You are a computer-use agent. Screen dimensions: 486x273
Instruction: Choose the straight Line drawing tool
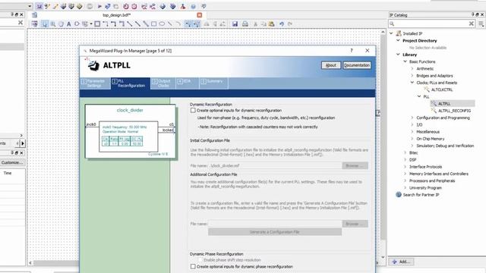170,24
